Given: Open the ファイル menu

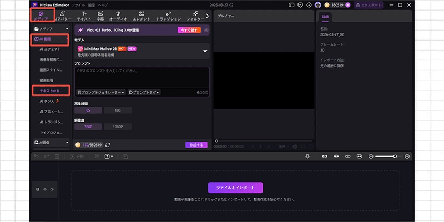Looking at the screenshot, I should tap(78, 5).
